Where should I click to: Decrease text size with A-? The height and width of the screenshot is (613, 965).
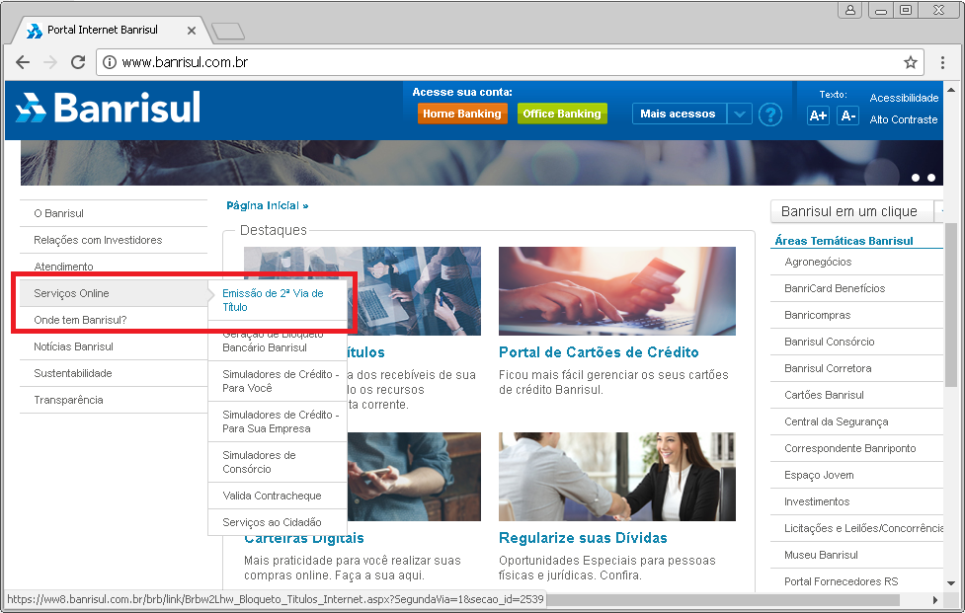point(848,115)
